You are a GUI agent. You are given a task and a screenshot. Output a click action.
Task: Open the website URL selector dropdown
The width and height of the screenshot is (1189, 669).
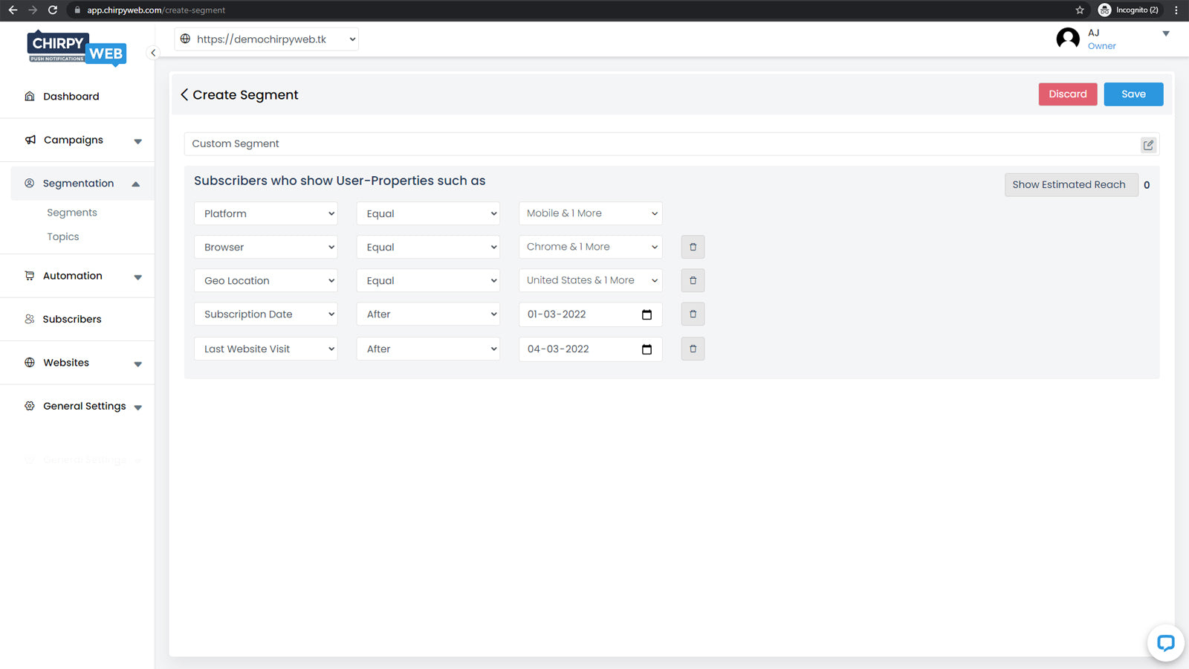pyautogui.click(x=267, y=39)
